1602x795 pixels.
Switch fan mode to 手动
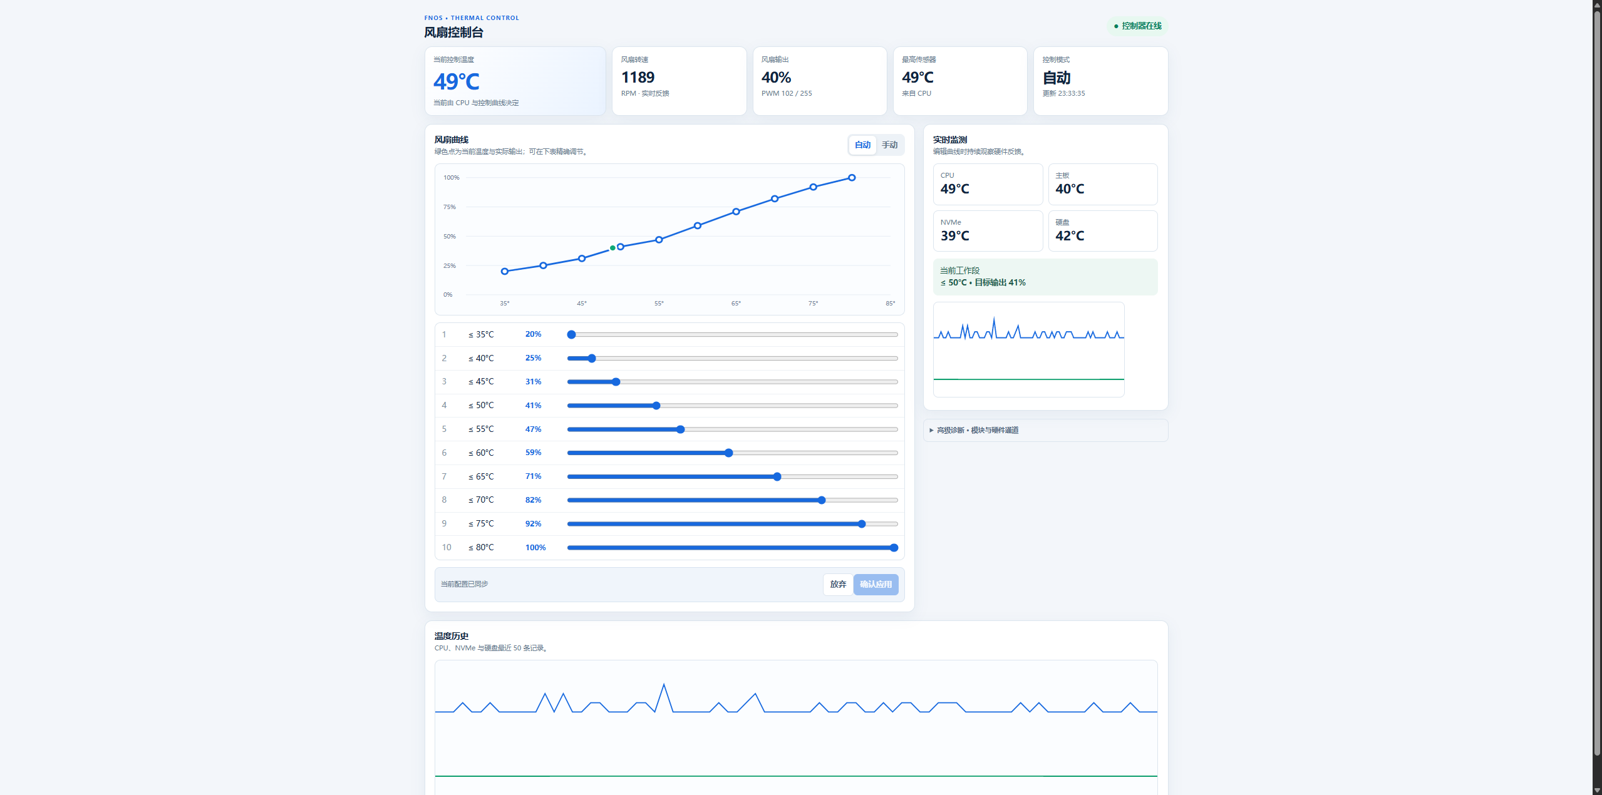click(x=889, y=145)
